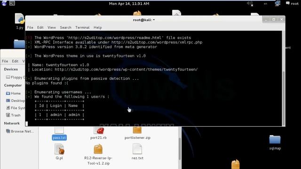
Task: Select the portlistener.zip archive
Action: click(x=137, y=133)
